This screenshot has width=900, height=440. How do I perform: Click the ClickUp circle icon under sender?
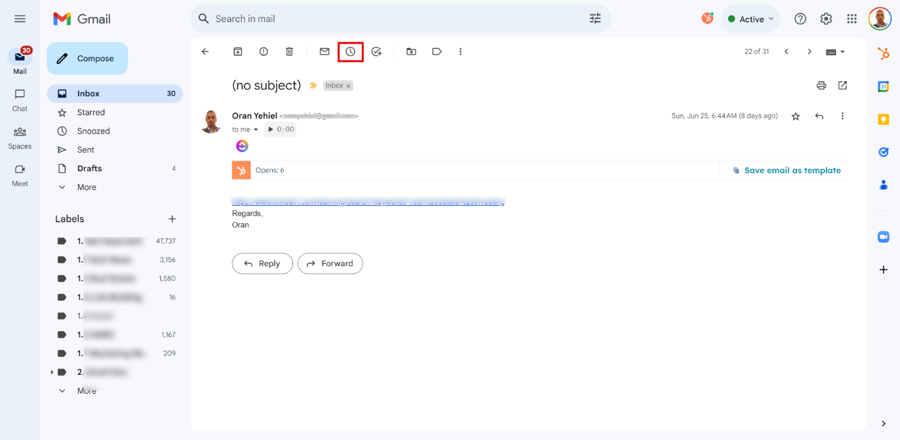click(242, 146)
